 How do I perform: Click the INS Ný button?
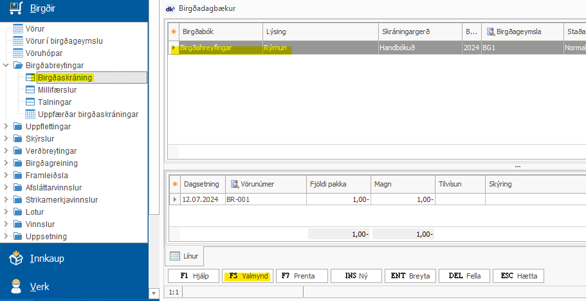pos(356,276)
